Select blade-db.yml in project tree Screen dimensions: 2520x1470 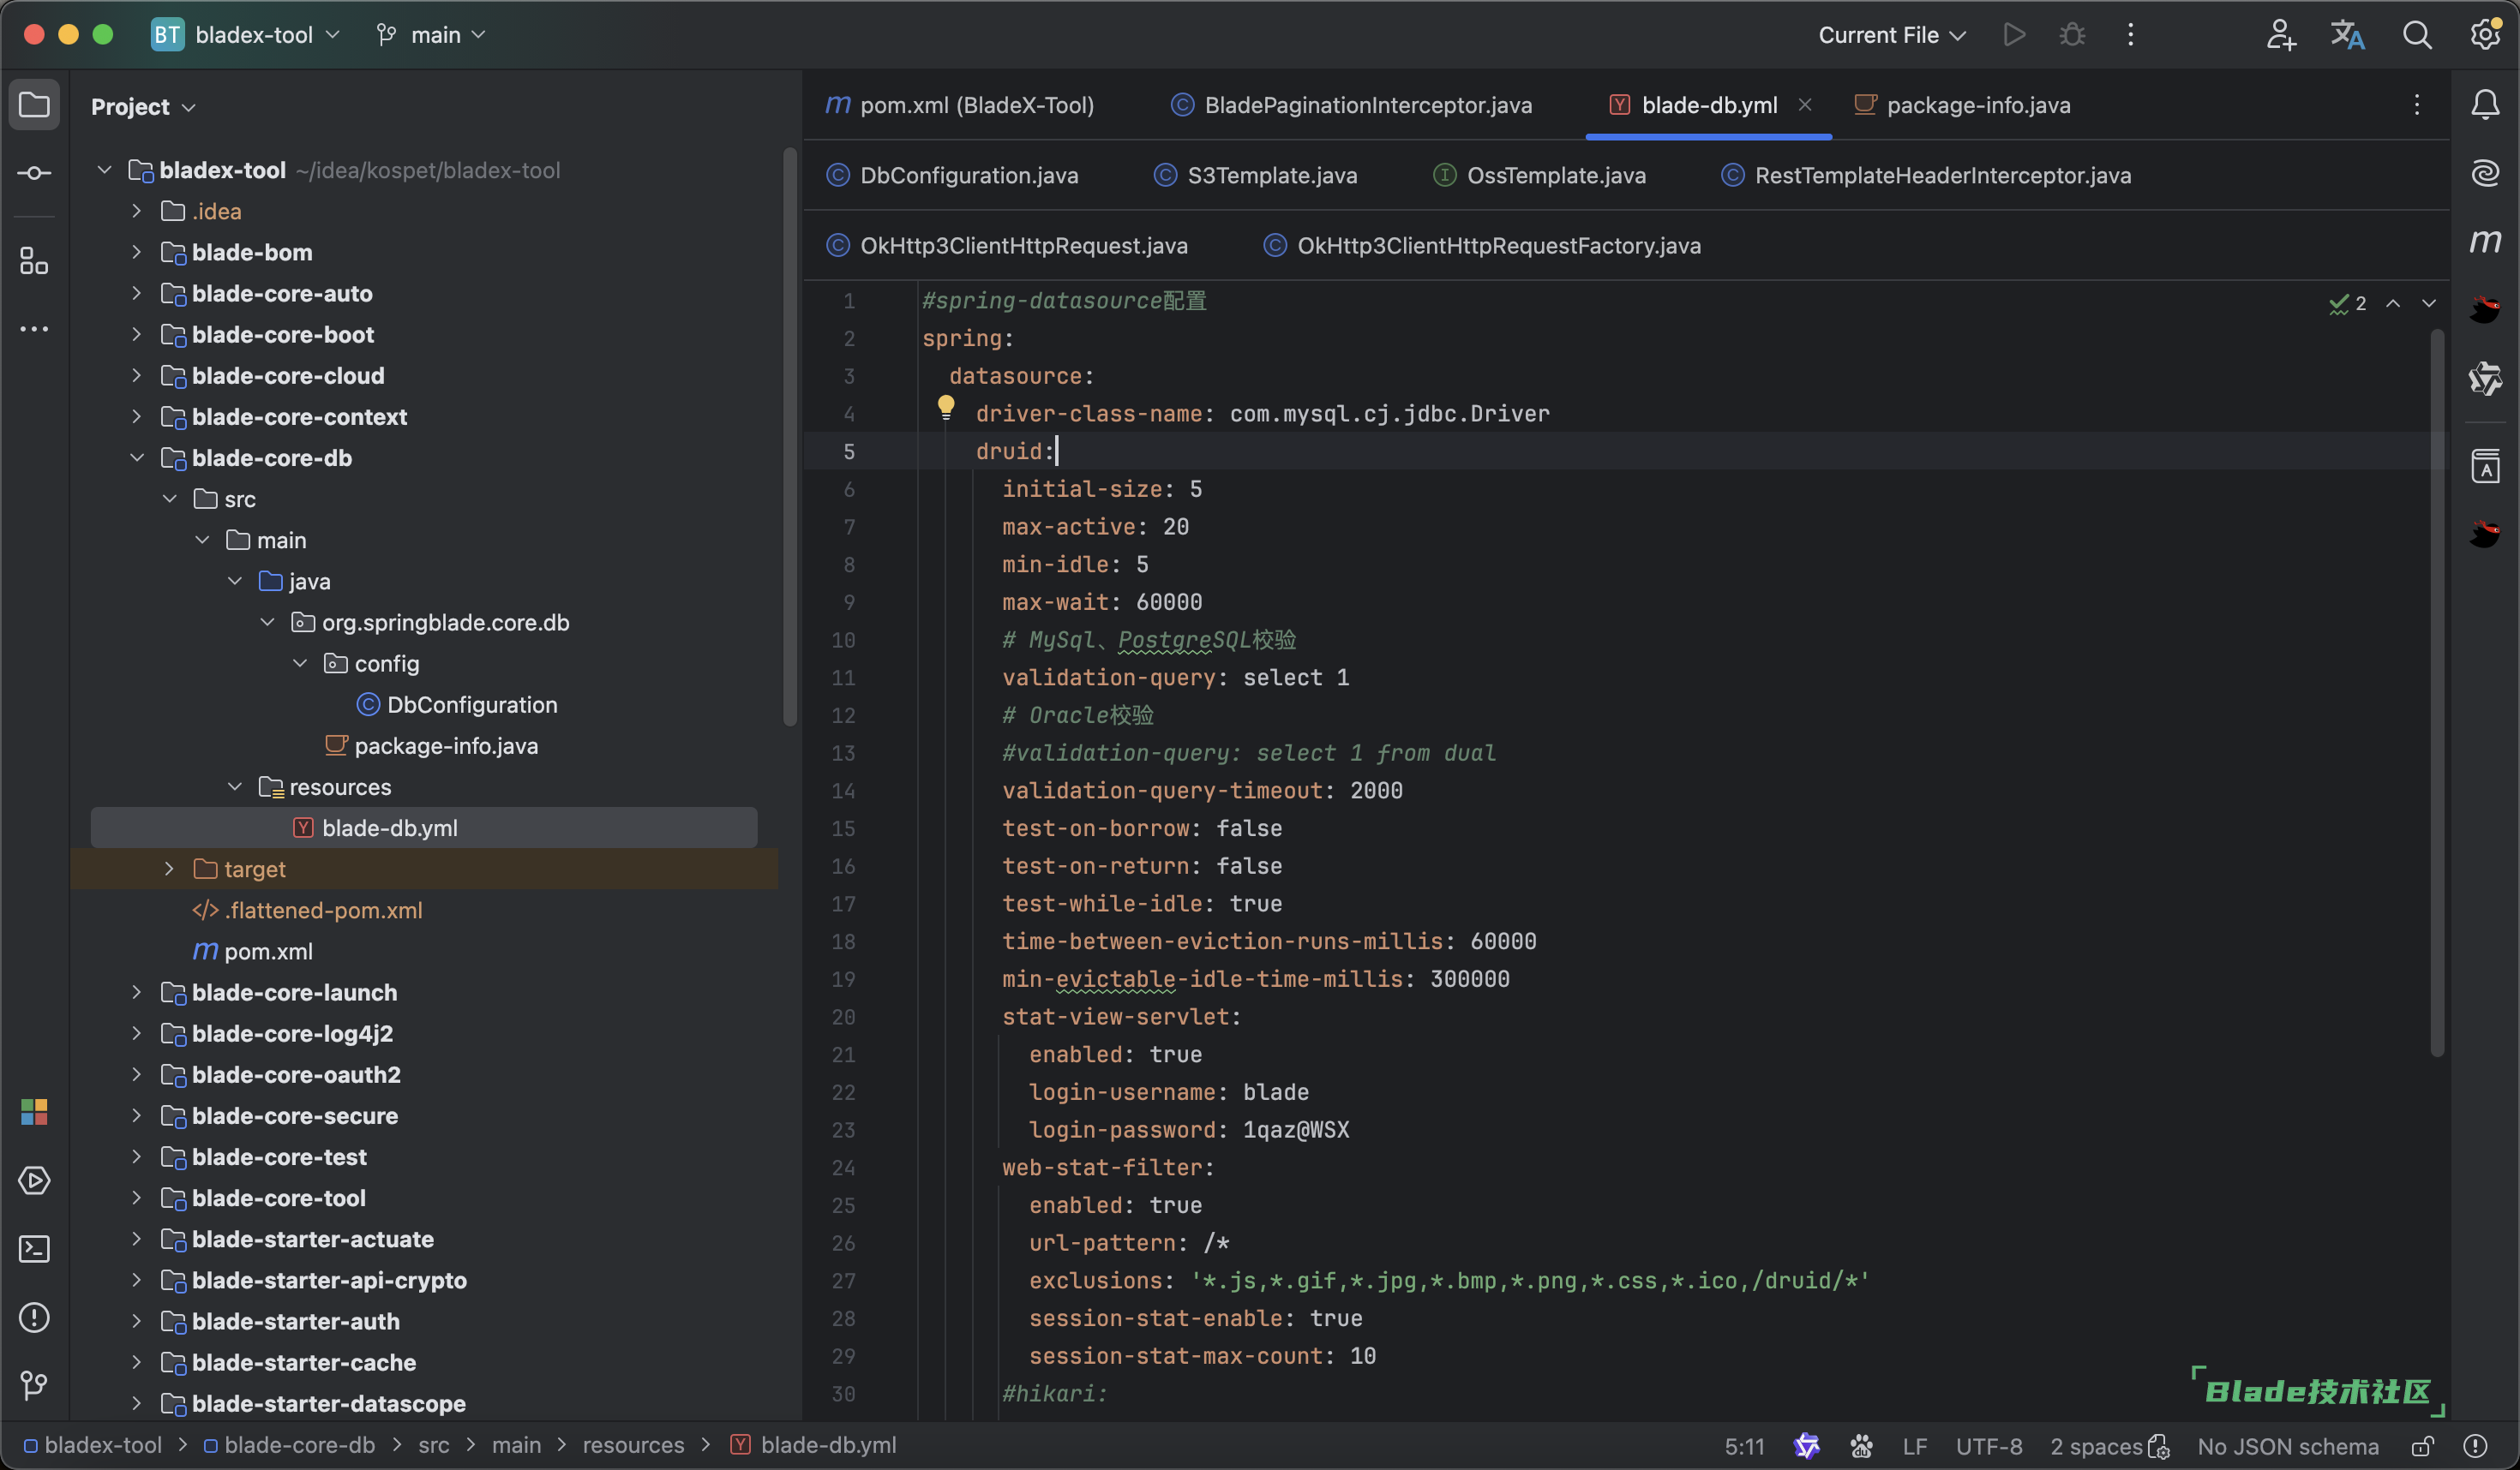(424, 828)
